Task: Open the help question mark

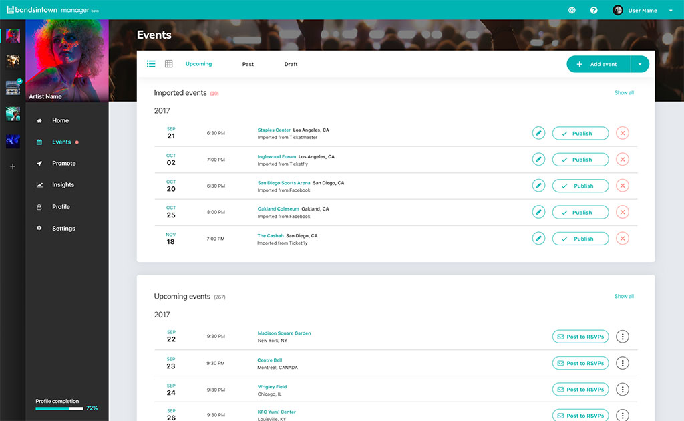Action: (594, 10)
